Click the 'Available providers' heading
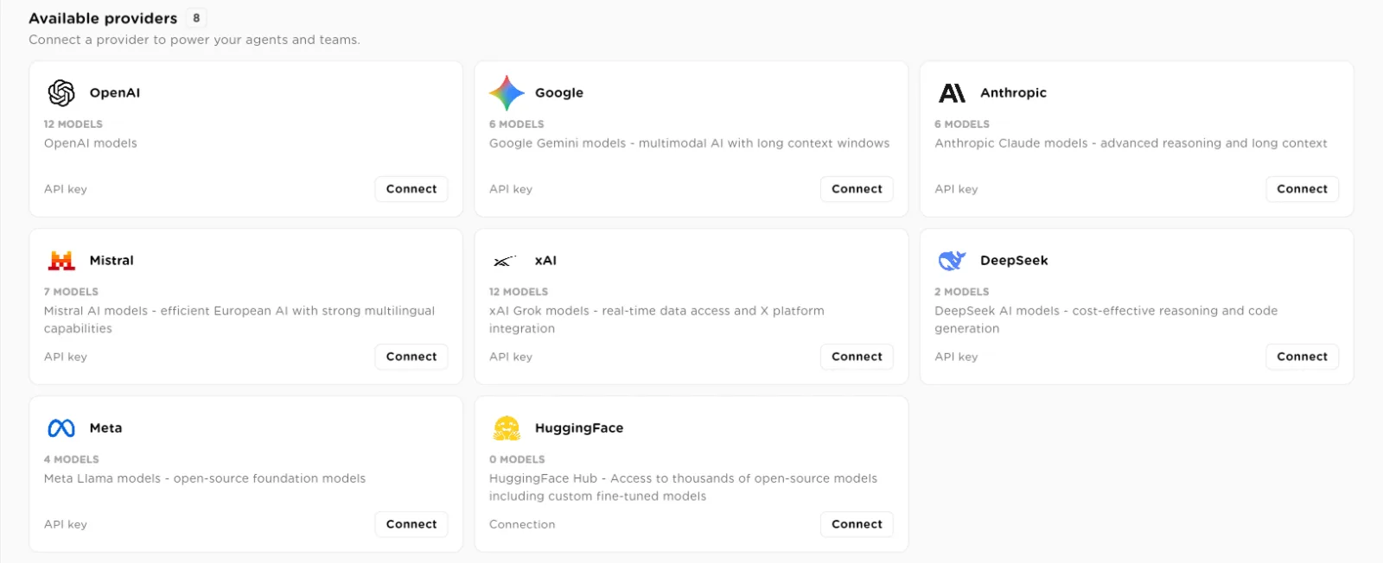1383x563 pixels. [103, 18]
